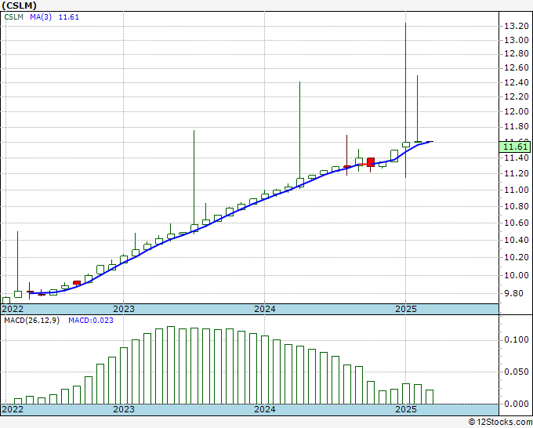Click the tallest MACD histogram bar
Viewport: 533px width, 428px height.
tap(171, 365)
